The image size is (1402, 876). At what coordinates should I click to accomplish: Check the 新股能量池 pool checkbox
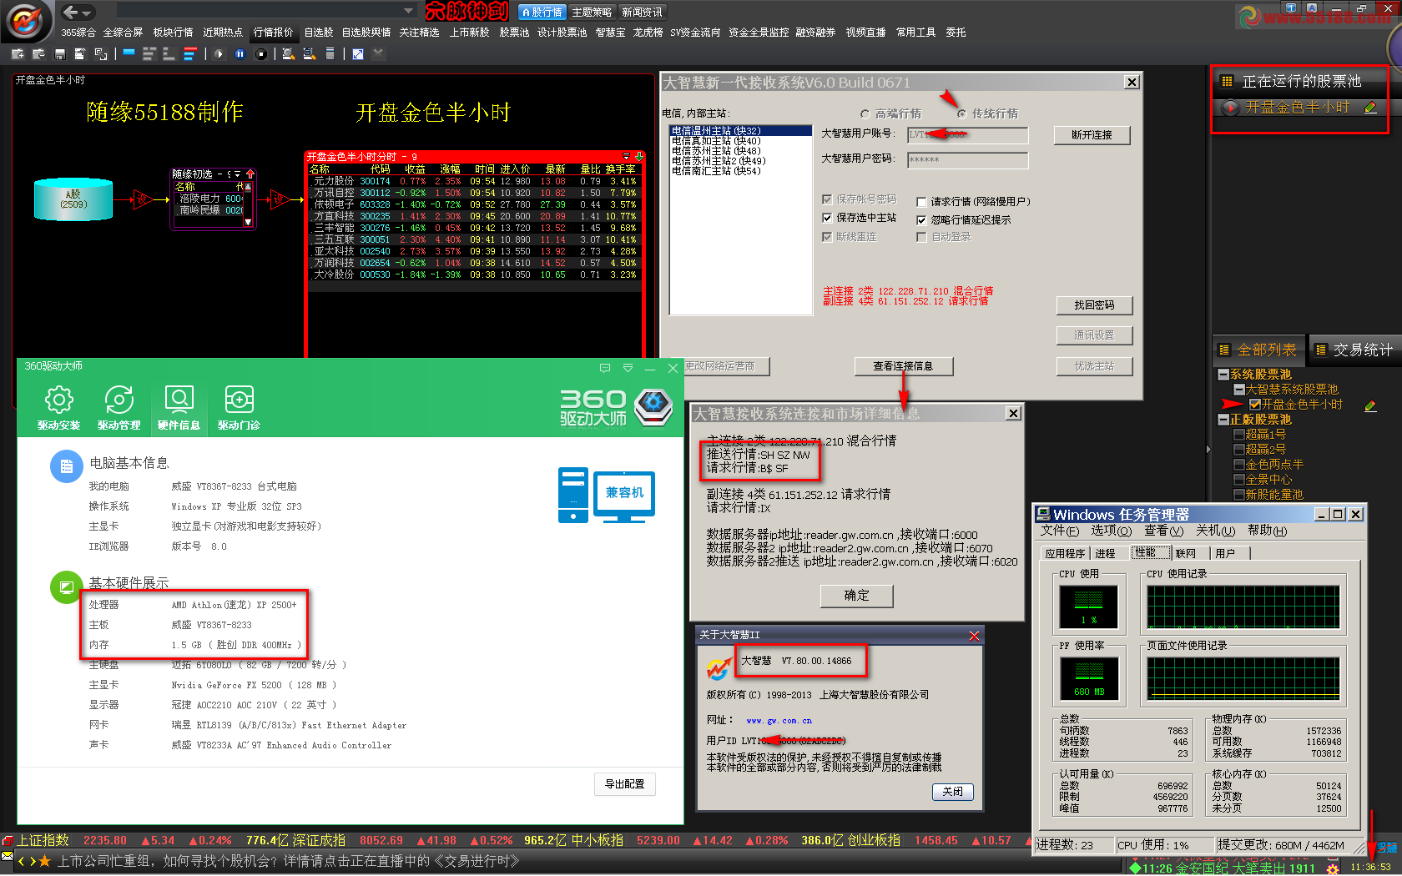pyautogui.click(x=1239, y=495)
